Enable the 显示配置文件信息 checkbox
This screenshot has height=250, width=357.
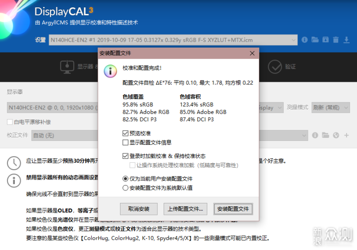tap(125, 142)
